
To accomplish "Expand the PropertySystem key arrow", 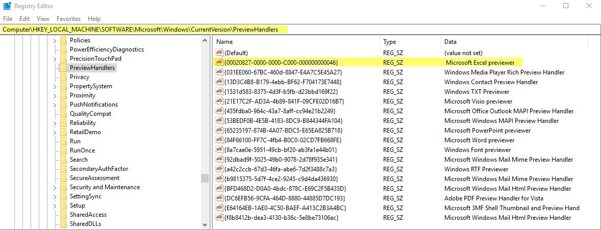I will click(x=55, y=86).
